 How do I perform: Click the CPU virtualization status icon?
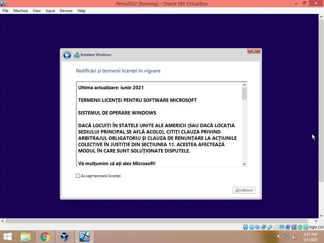pyautogui.click(x=294, y=227)
